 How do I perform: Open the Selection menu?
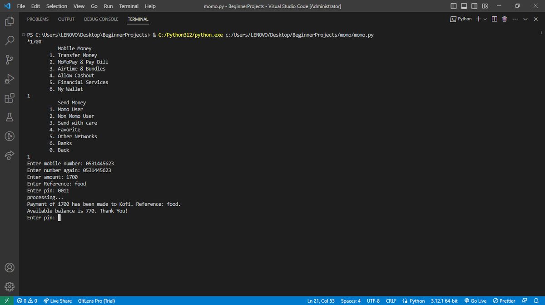click(57, 6)
